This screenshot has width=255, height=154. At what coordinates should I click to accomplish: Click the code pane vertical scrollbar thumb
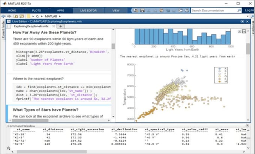[113, 46]
